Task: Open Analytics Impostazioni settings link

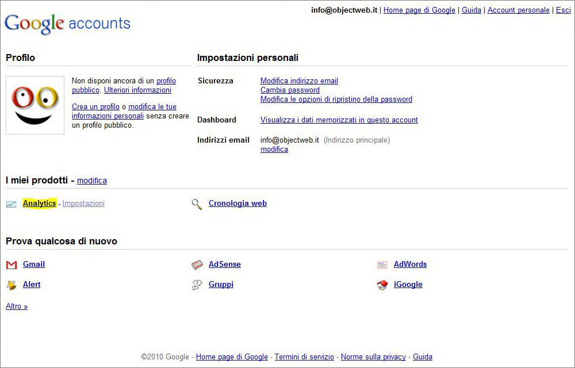Action: 83,204
